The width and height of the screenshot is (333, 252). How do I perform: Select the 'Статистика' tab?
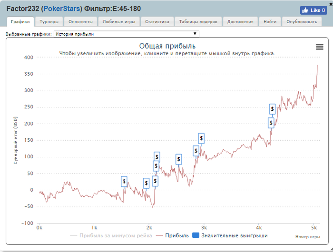click(x=157, y=22)
